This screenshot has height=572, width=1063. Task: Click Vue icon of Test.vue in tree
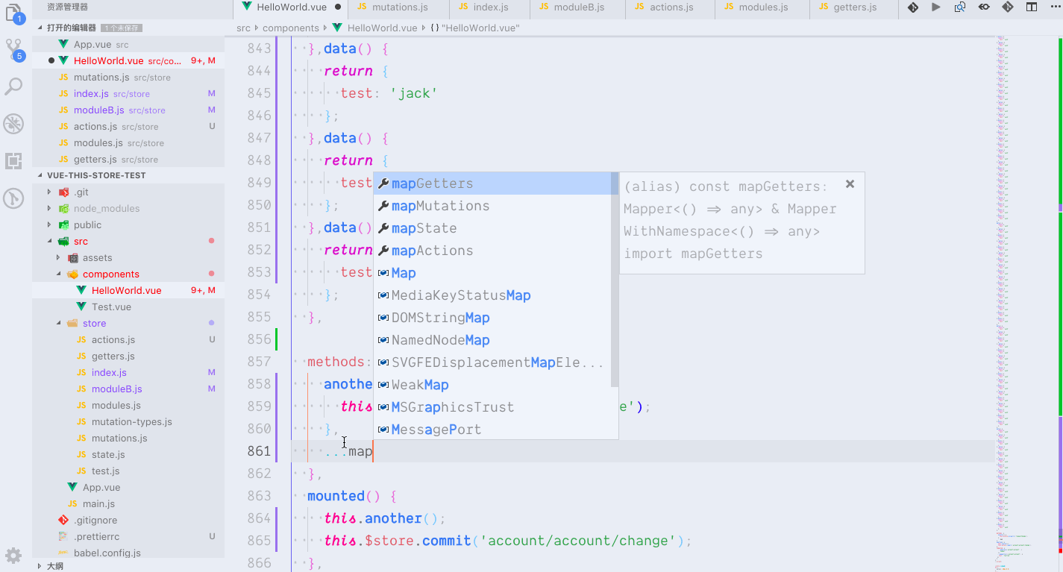click(x=81, y=307)
